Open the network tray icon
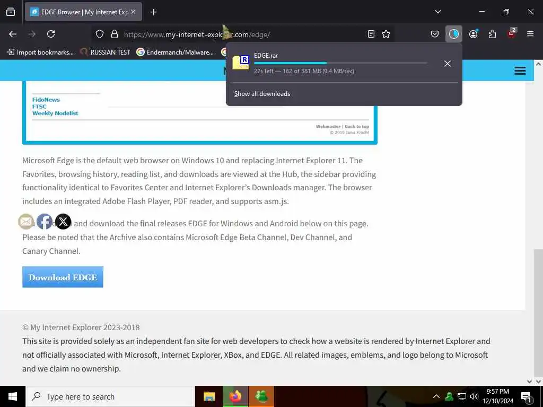 pyautogui.click(x=462, y=396)
